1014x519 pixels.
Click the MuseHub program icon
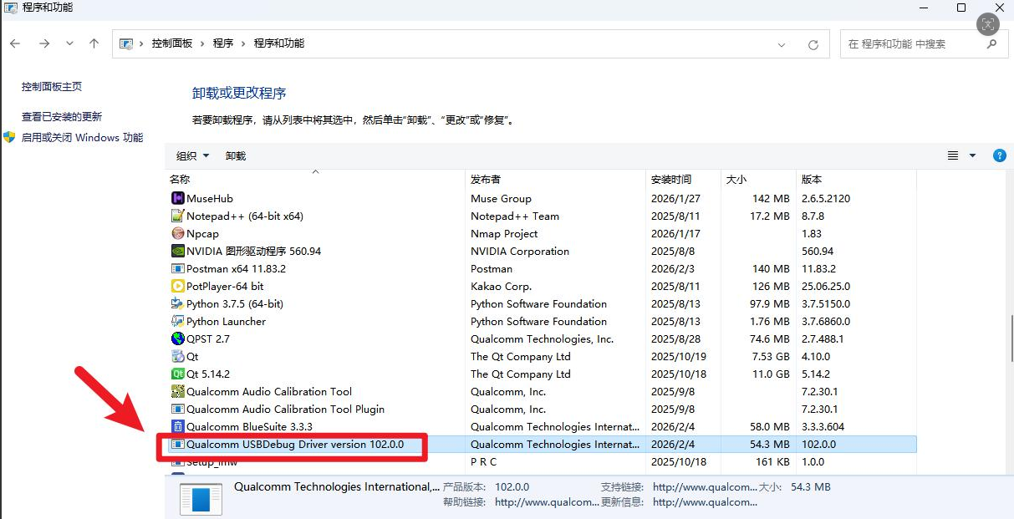coord(177,199)
